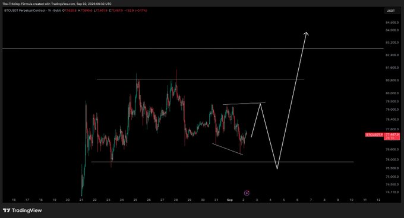Click the 80,800.0 price axis label

(392, 80)
